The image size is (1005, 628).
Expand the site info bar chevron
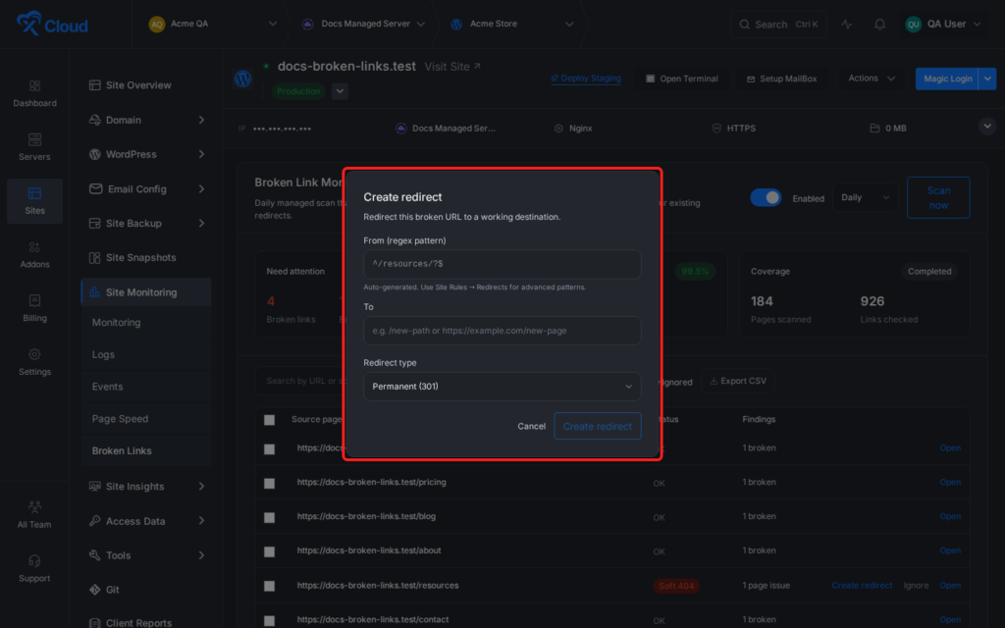point(987,127)
